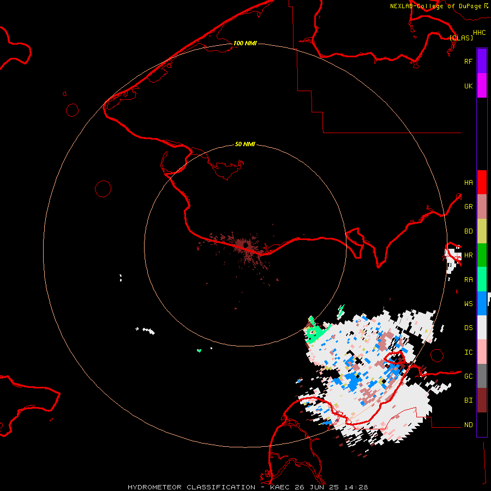Image resolution: width=491 pixels, height=491 pixels.
Task: Click the HA legend label
Action: (x=468, y=182)
